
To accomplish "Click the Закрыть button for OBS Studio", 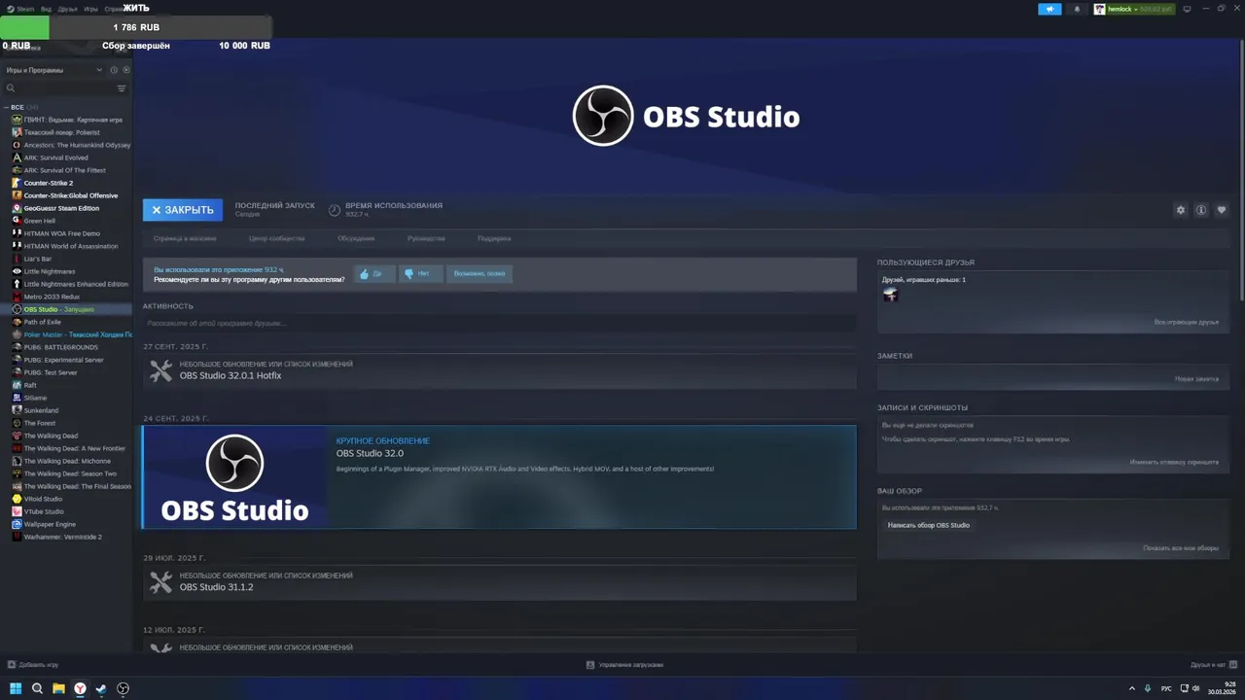I will [x=183, y=210].
